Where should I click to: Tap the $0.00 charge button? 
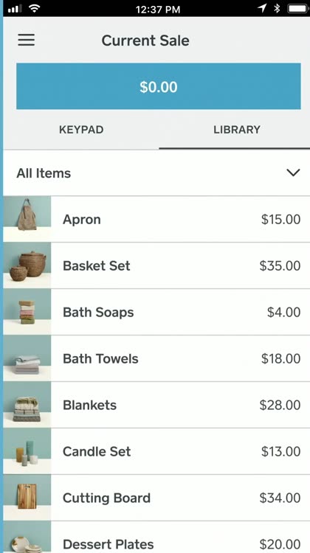[x=159, y=86]
